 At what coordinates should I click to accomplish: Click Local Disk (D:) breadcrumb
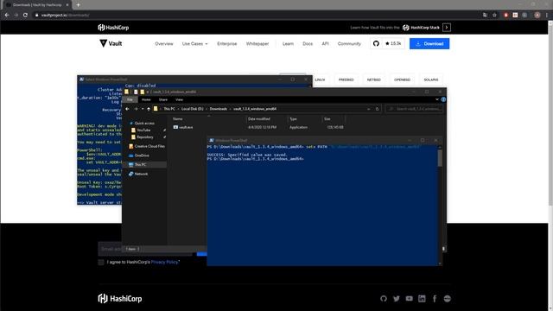pos(192,109)
